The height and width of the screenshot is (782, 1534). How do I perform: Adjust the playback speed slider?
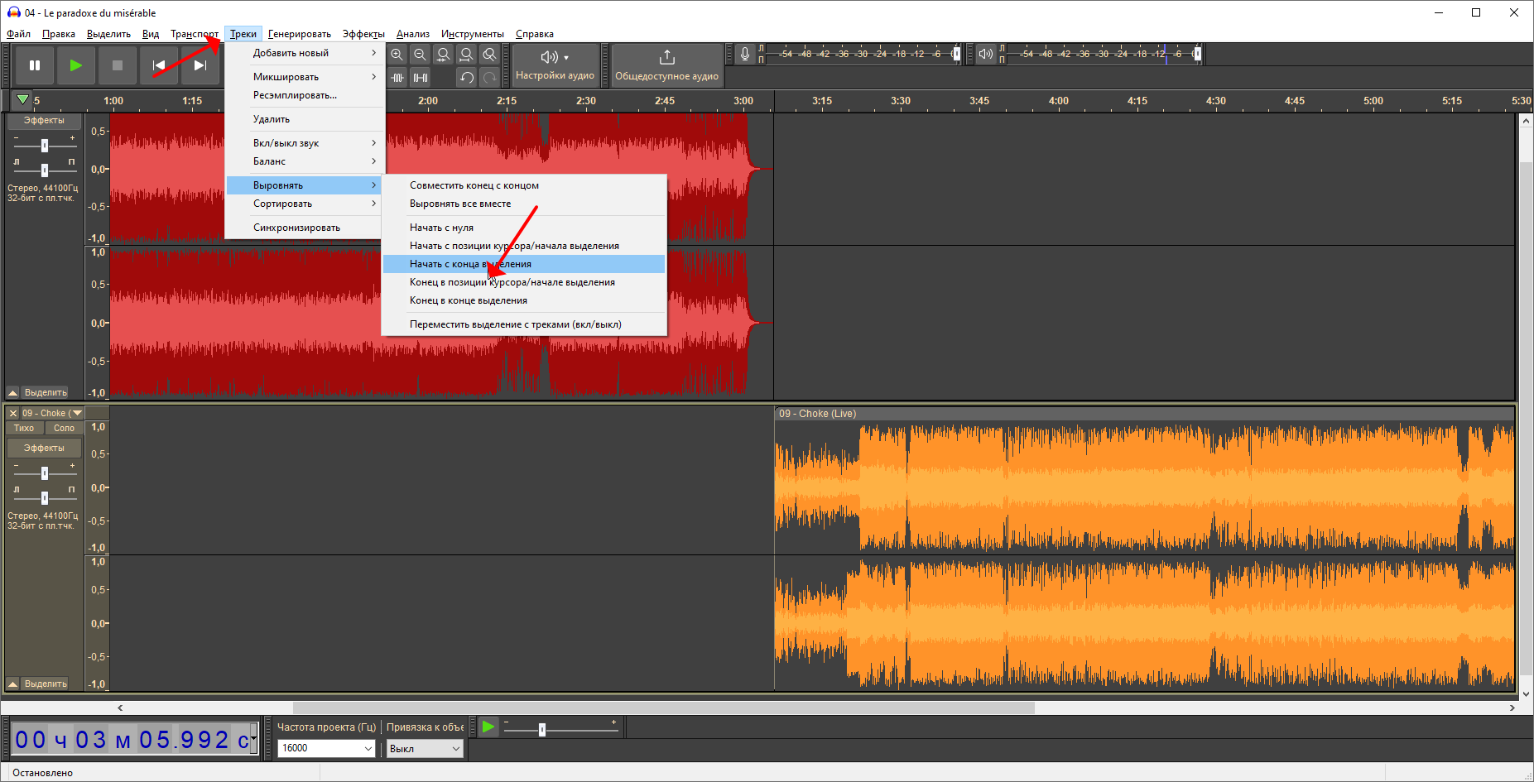pyautogui.click(x=542, y=730)
